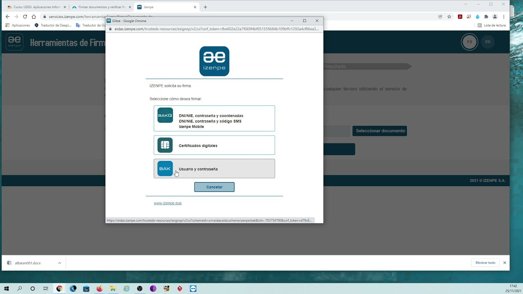Switch language to ES
Screen dimensions: 523x294
click(x=469, y=42)
